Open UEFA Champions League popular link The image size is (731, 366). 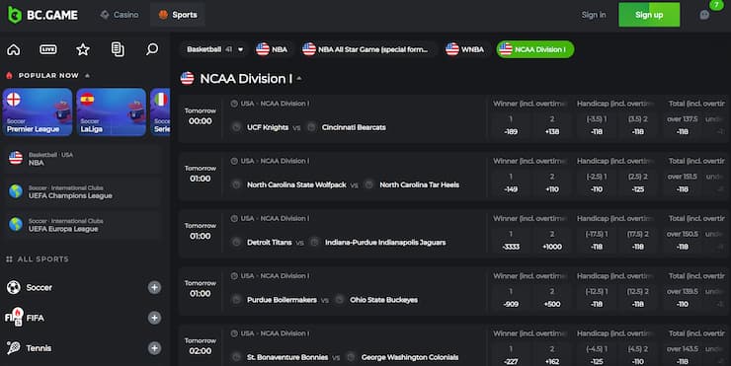83,191
